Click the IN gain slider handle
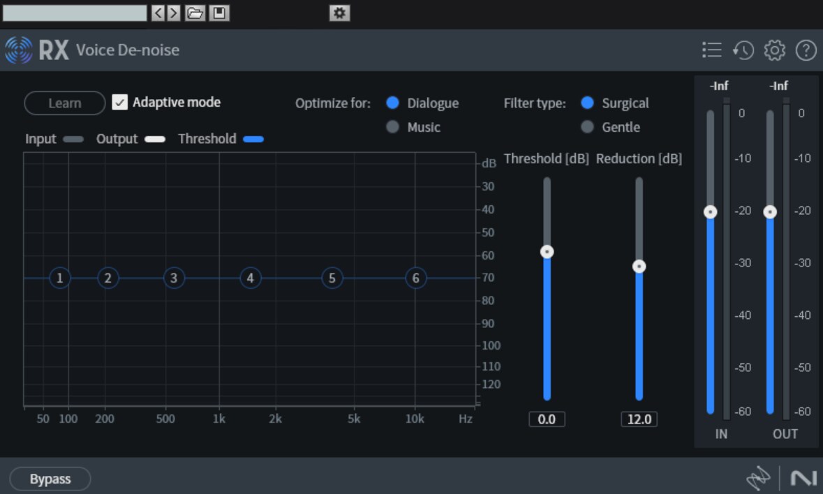This screenshot has width=823, height=494. (x=710, y=212)
